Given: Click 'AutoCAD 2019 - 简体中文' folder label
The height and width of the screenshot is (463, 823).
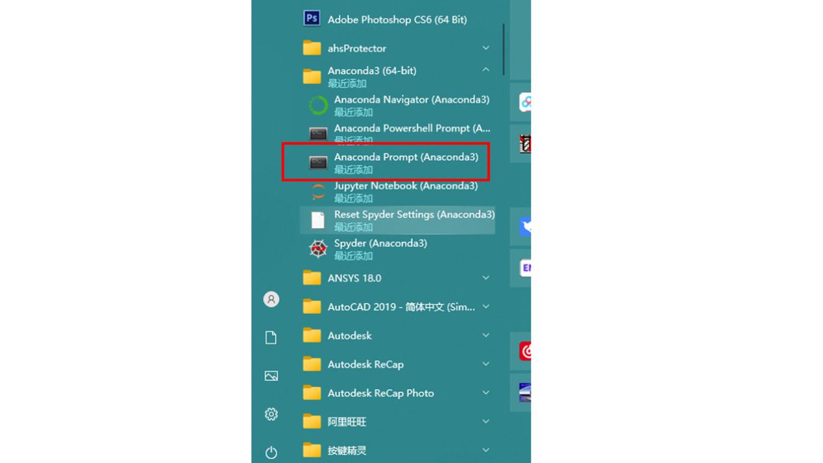Looking at the screenshot, I should (x=401, y=307).
